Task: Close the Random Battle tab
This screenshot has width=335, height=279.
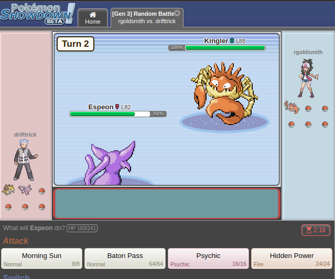Action: (x=177, y=13)
